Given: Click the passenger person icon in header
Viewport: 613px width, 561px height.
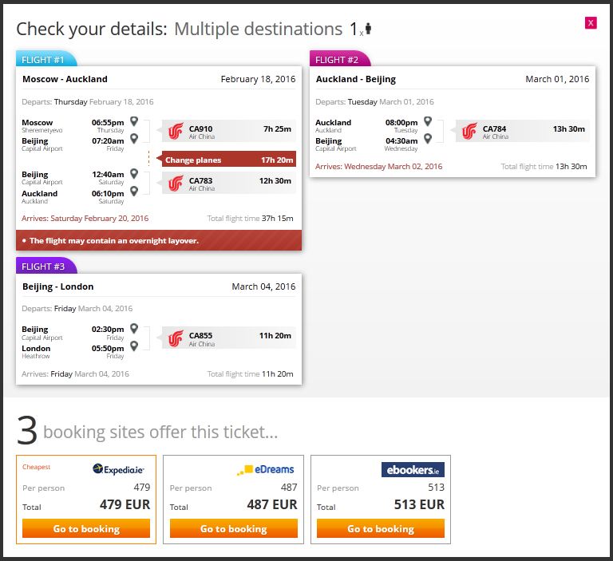Looking at the screenshot, I should point(368,30).
